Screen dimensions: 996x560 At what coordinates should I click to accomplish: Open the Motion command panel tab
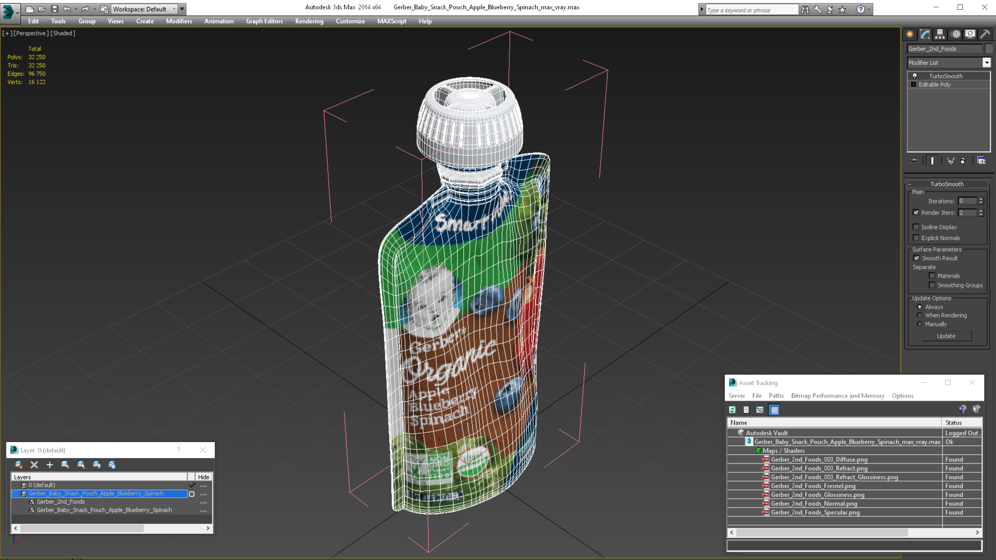956,35
